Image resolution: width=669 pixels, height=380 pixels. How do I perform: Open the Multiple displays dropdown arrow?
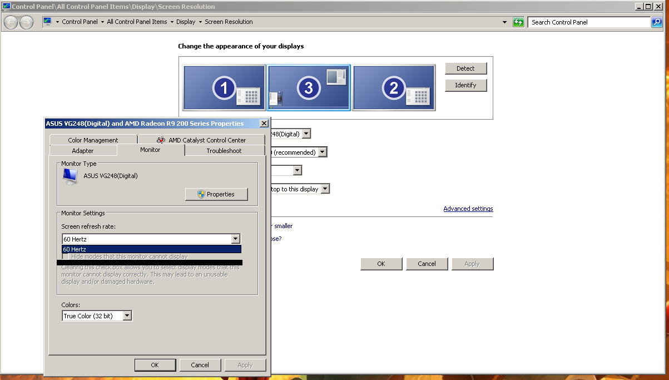tap(325, 189)
